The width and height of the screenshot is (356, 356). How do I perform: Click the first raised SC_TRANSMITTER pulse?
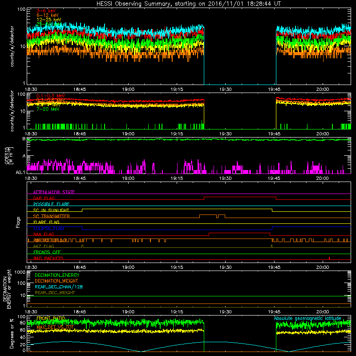tap(208, 215)
